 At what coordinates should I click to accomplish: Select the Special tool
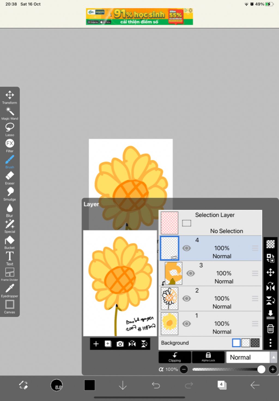tap(10, 226)
